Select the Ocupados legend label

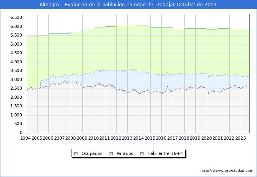tap(92, 153)
